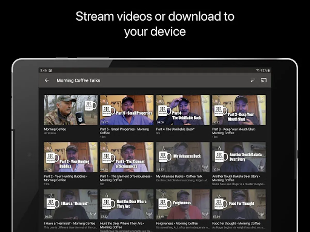Tap the 5:46 clock in status bar
The image size is (310, 232).
click(x=43, y=70)
